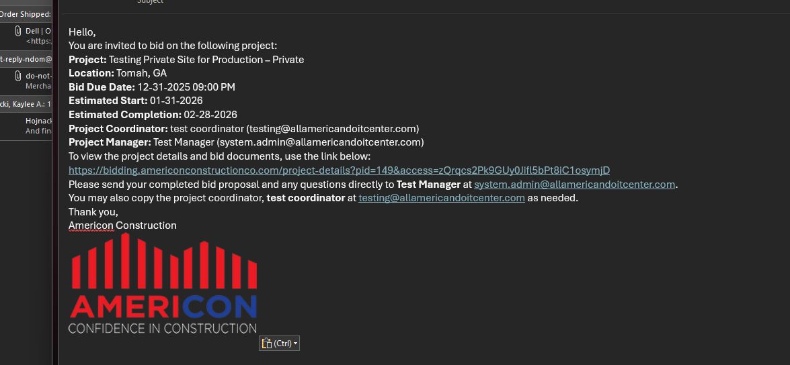
Task: Click the misspelled word Americon in signature
Action: pyautogui.click(x=91, y=225)
